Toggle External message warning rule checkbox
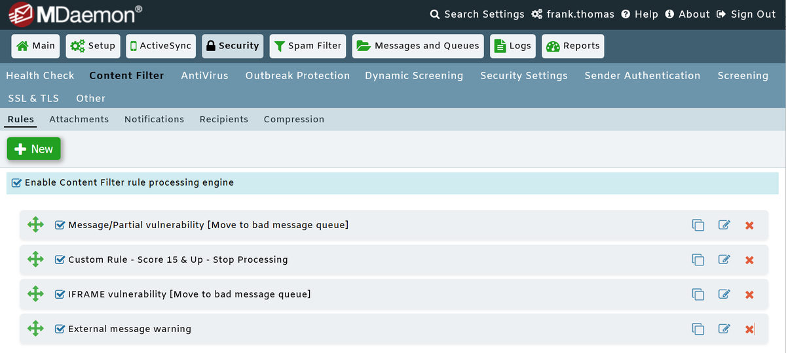Screen dimensions: 786x353 point(60,329)
